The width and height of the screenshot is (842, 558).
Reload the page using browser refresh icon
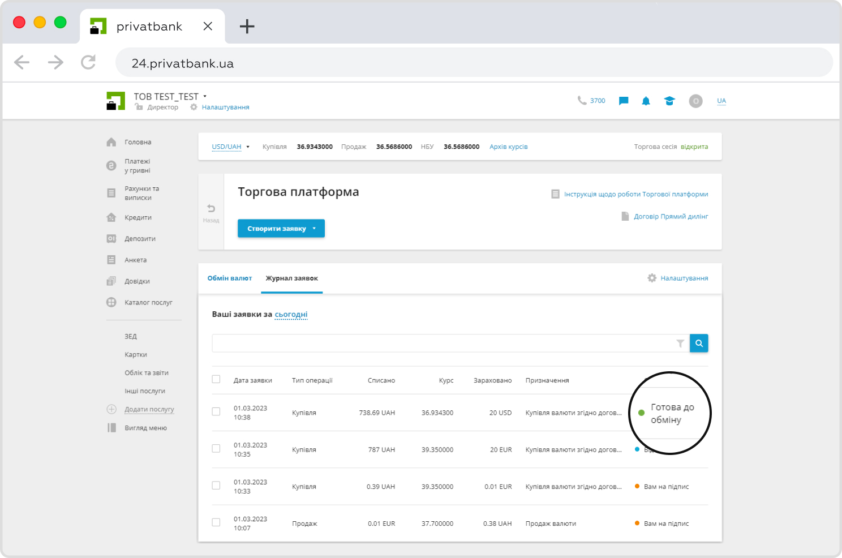pyautogui.click(x=88, y=62)
